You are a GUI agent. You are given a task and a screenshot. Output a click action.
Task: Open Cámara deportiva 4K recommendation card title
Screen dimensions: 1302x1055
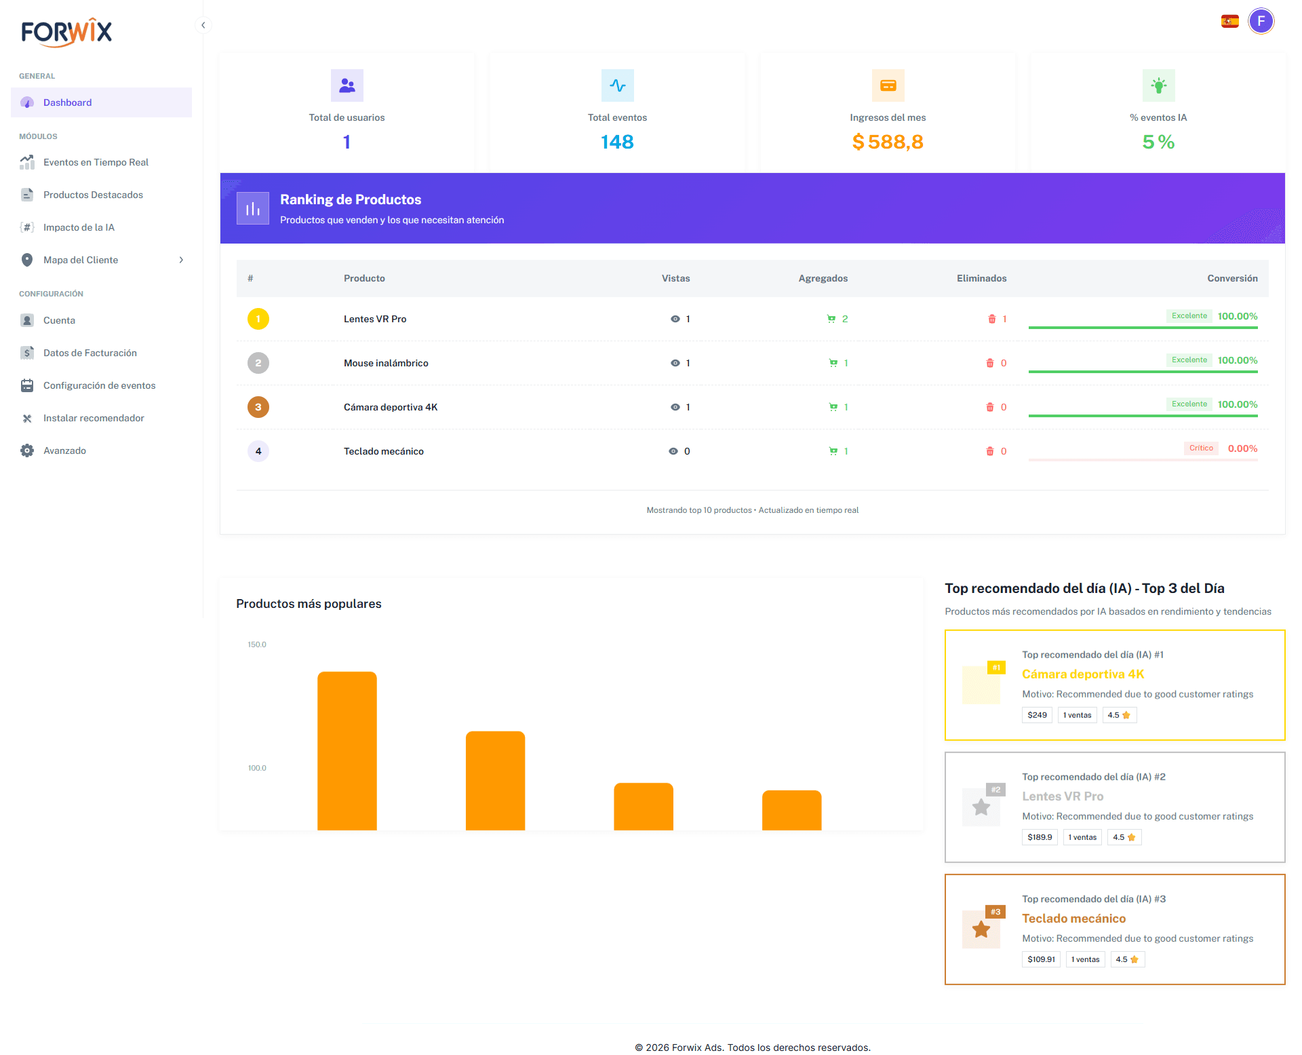(x=1082, y=674)
